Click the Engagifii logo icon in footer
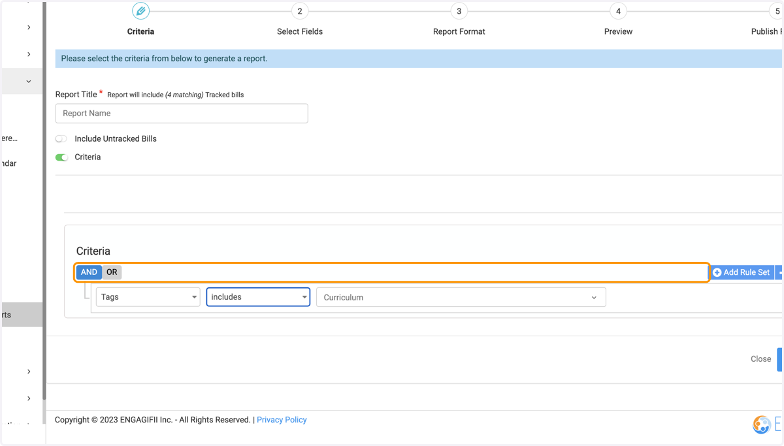The image size is (784, 446). (762, 425)
